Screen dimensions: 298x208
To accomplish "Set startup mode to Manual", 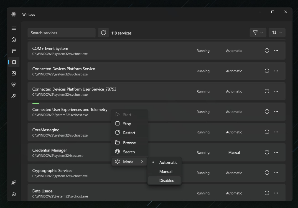I will click(x=166, y=171).
